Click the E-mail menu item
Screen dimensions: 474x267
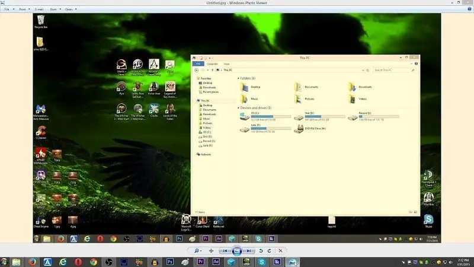39,9
